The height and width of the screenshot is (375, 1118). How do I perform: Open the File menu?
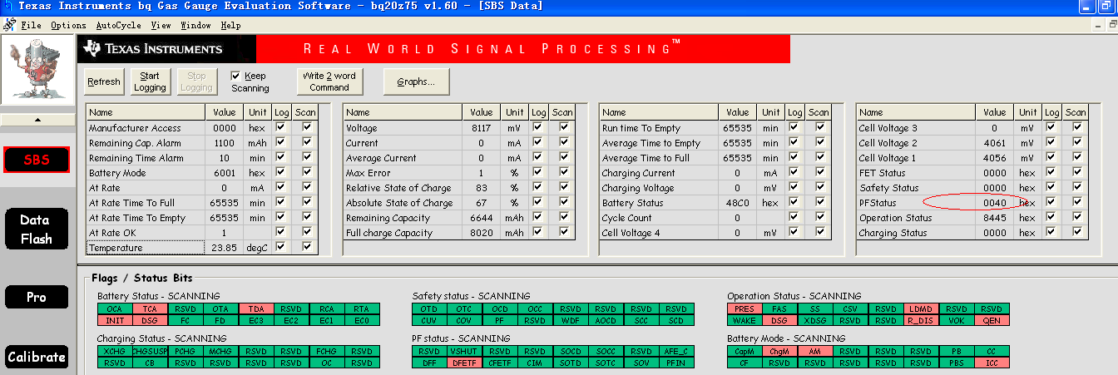click(31, 25)
